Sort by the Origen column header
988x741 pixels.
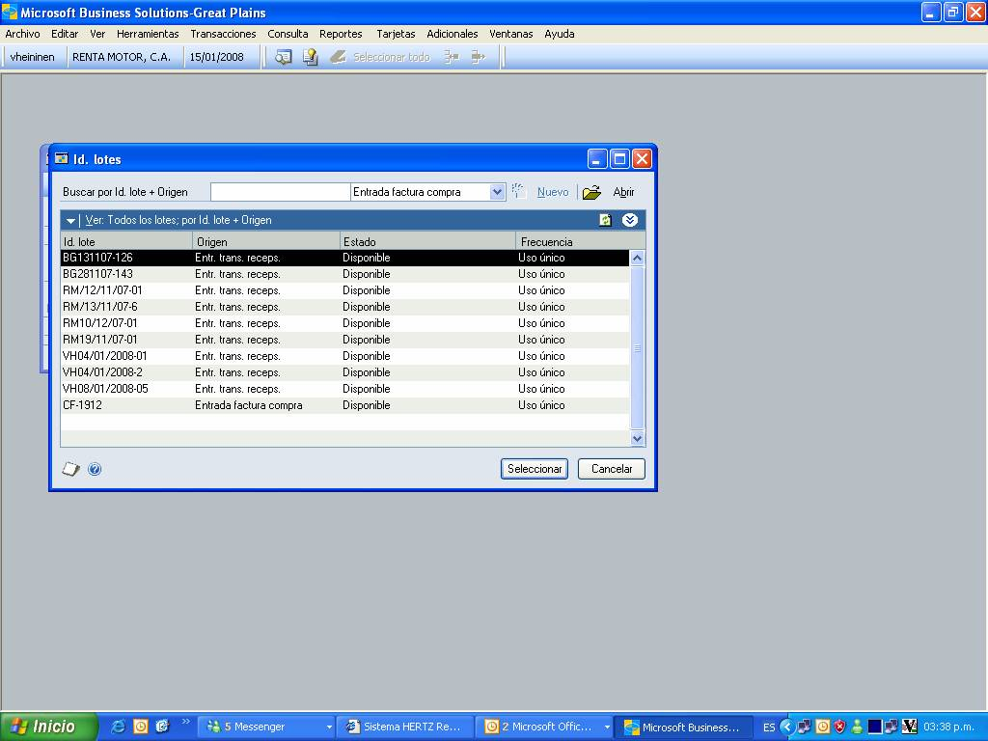[266, 242]
